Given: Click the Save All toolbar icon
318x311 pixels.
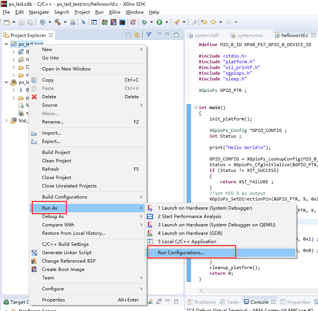Looking at the screenshot, I should [x=31, y=22].
